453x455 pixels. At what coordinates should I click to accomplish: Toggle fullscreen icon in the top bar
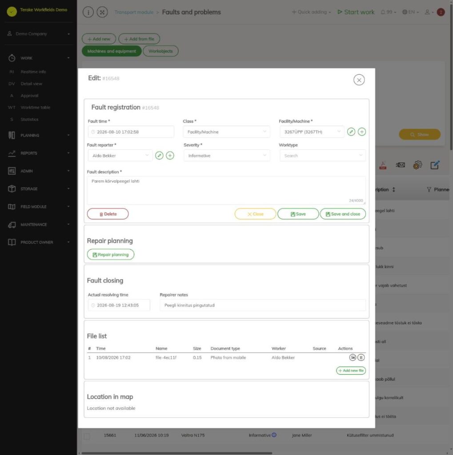tap(102, 12)
